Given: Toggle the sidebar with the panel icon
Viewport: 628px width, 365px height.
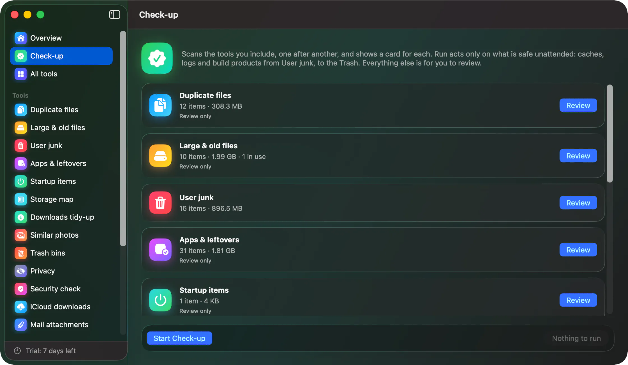Looking at the screenshot, I should click(115, 15).
